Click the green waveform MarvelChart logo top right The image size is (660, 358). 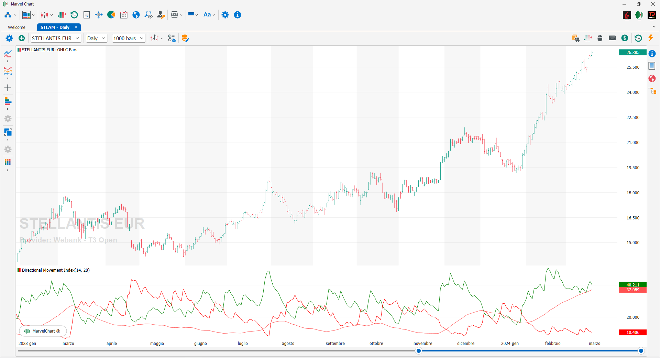click(x=639, y=15)
